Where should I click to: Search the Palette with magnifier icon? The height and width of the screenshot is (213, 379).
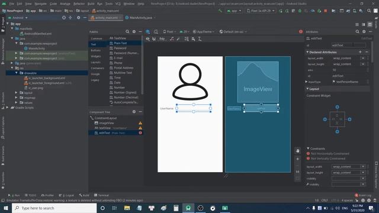pyautogui.click(x=127, y=31)
